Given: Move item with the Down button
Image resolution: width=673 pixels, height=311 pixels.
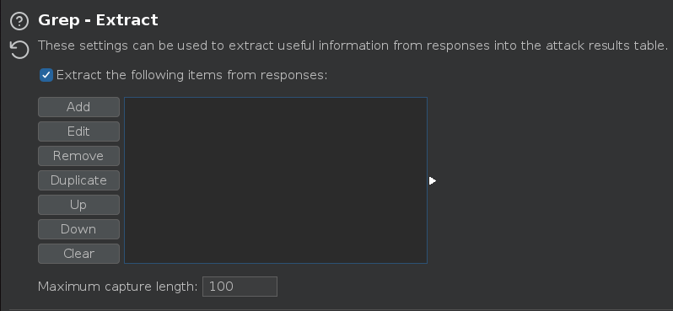Looking at the screenshot, I should pyautogui.click(x=78, y=229).
